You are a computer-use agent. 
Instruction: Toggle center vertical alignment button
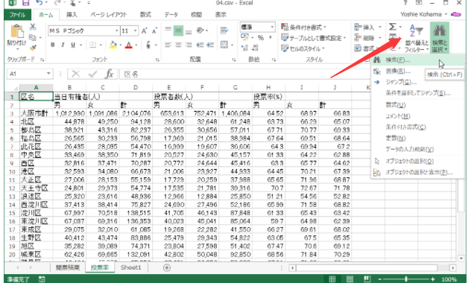[x=178, y=31]
